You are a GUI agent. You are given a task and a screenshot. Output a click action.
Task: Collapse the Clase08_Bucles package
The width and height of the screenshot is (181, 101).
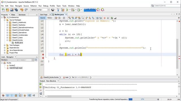click(x=7, y=40)
